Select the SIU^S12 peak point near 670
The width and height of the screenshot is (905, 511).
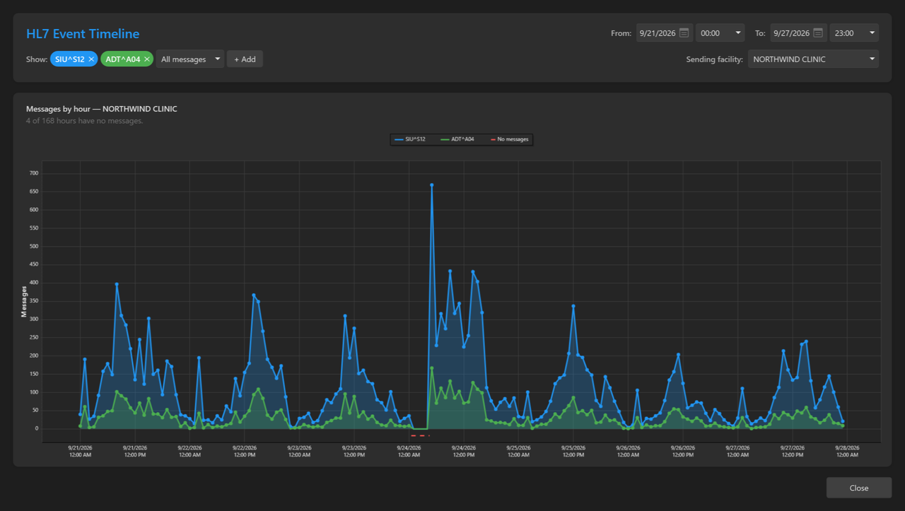431,185
